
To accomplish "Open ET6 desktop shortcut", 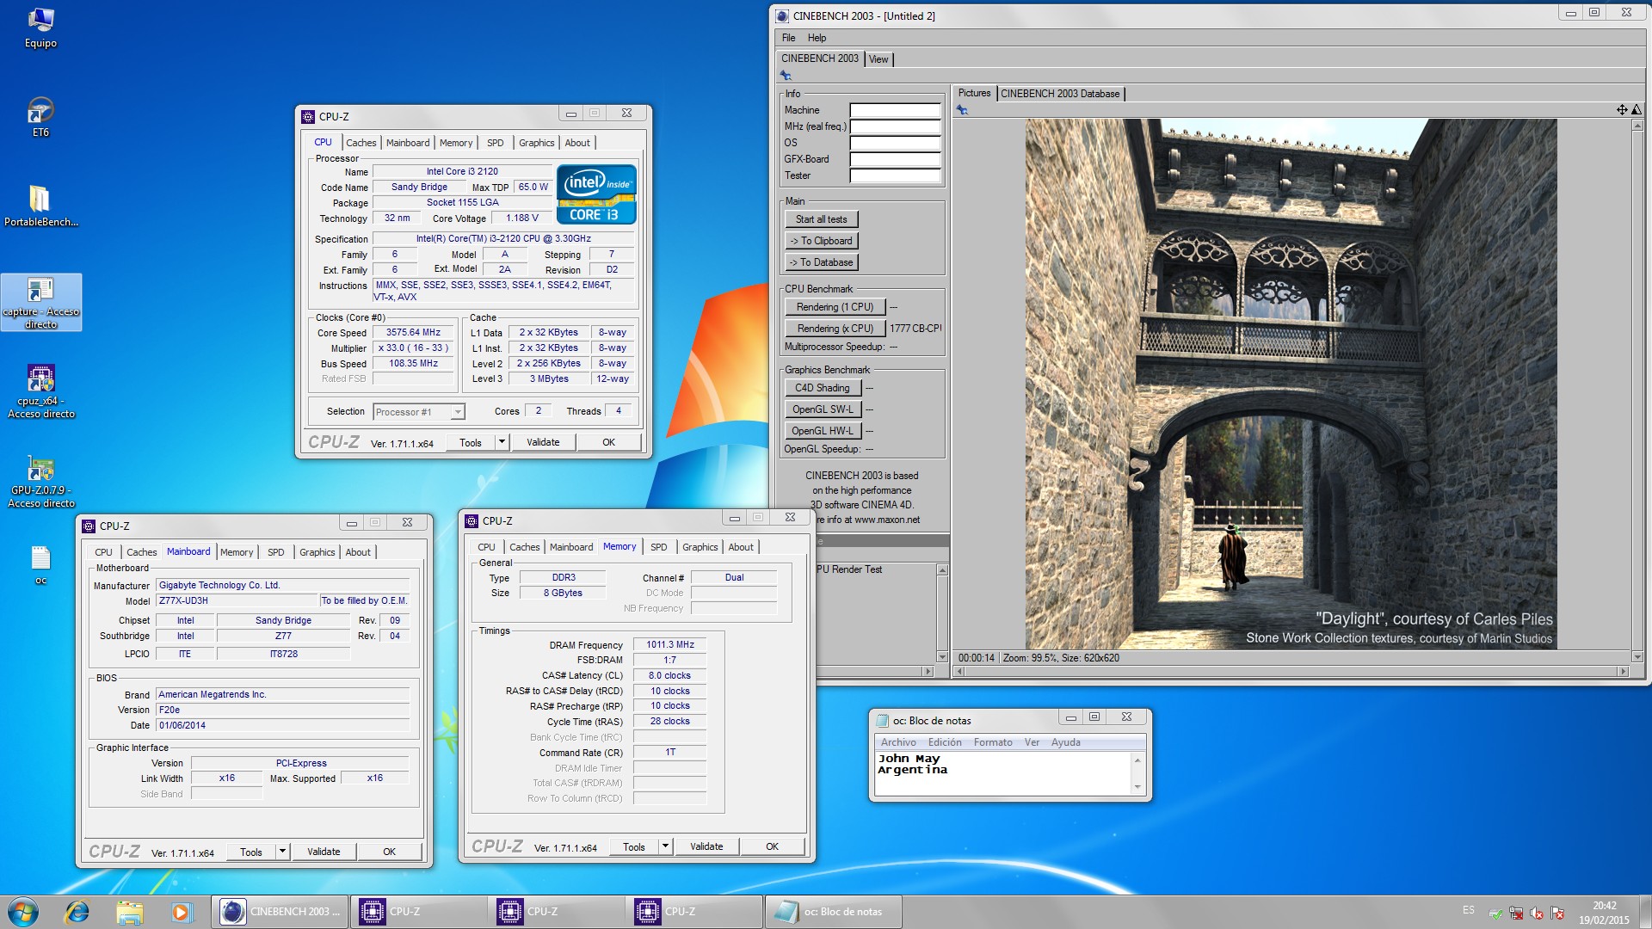I will click(40, 117).
